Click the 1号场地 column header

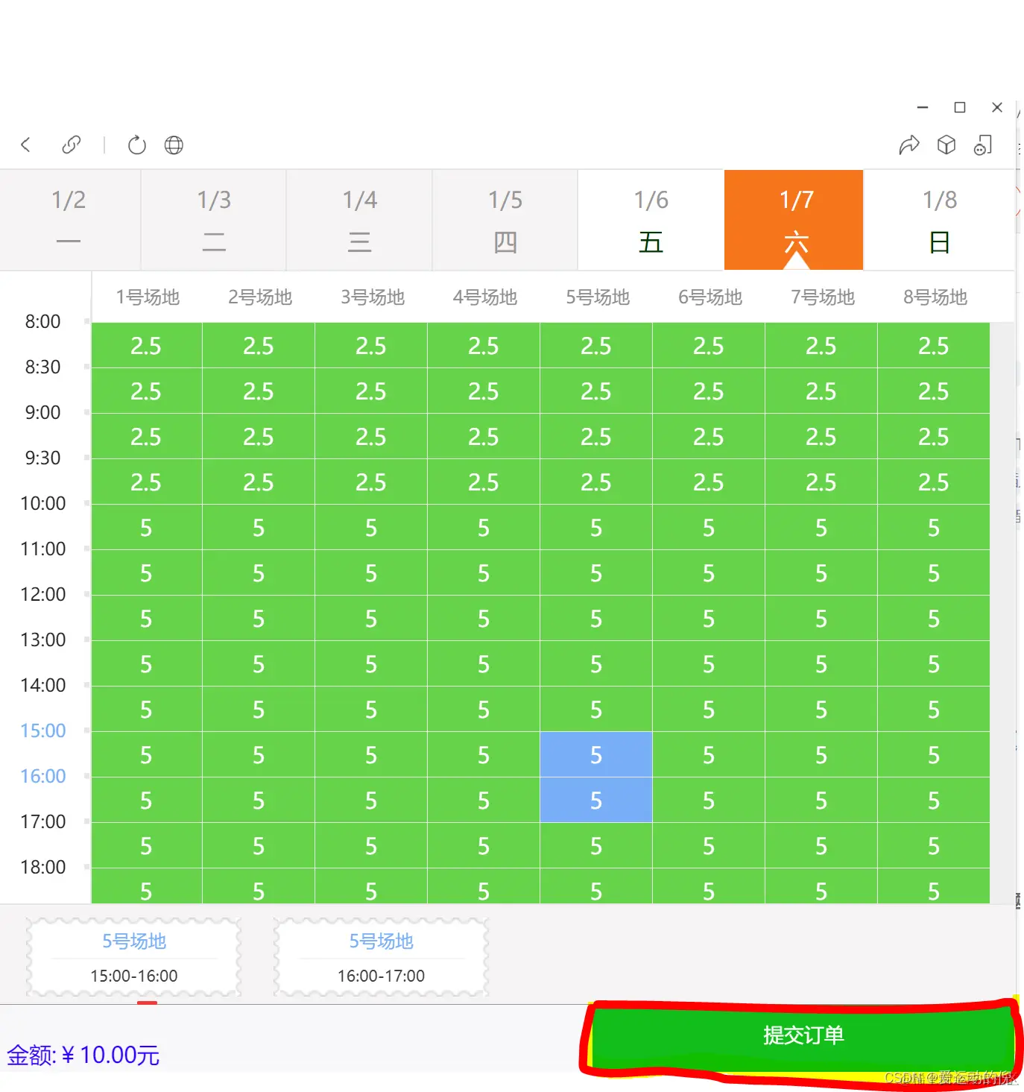[x=148, y=297]
